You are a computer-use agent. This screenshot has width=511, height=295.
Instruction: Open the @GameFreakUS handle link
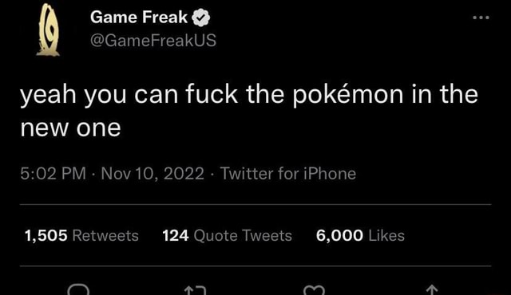coord(153,41)
